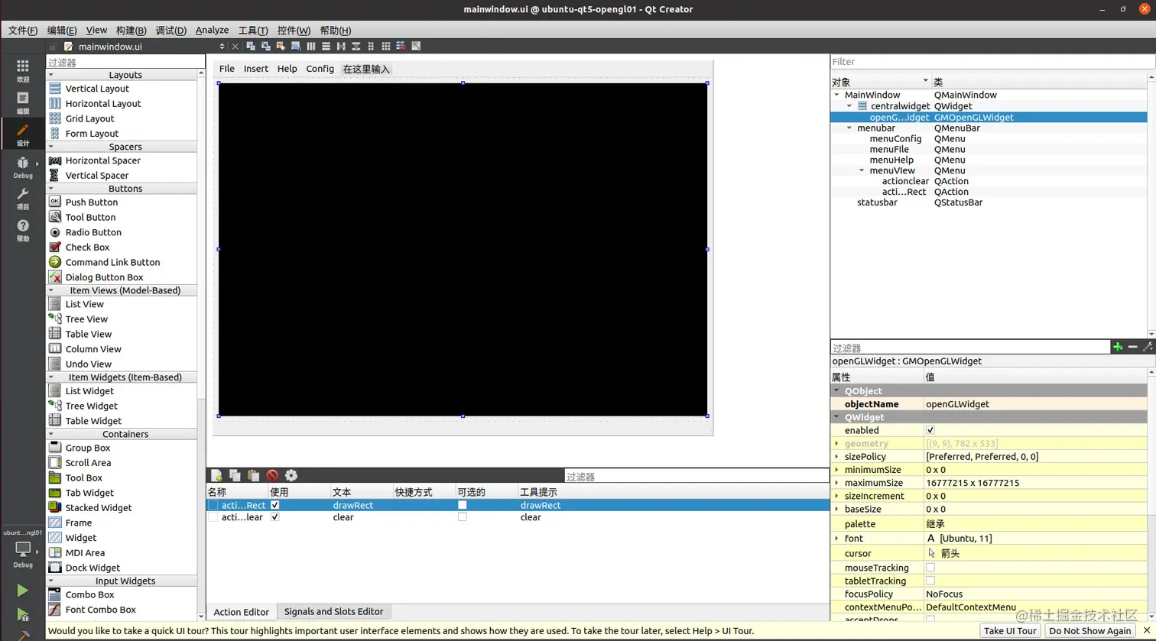Click minus to remove dynamic property

[1133, 347]
